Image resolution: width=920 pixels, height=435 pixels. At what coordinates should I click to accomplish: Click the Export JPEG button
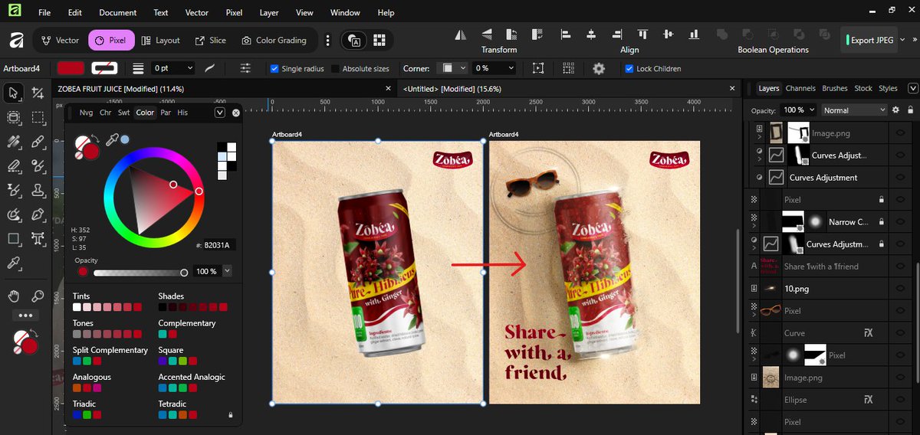click(869, 40)
